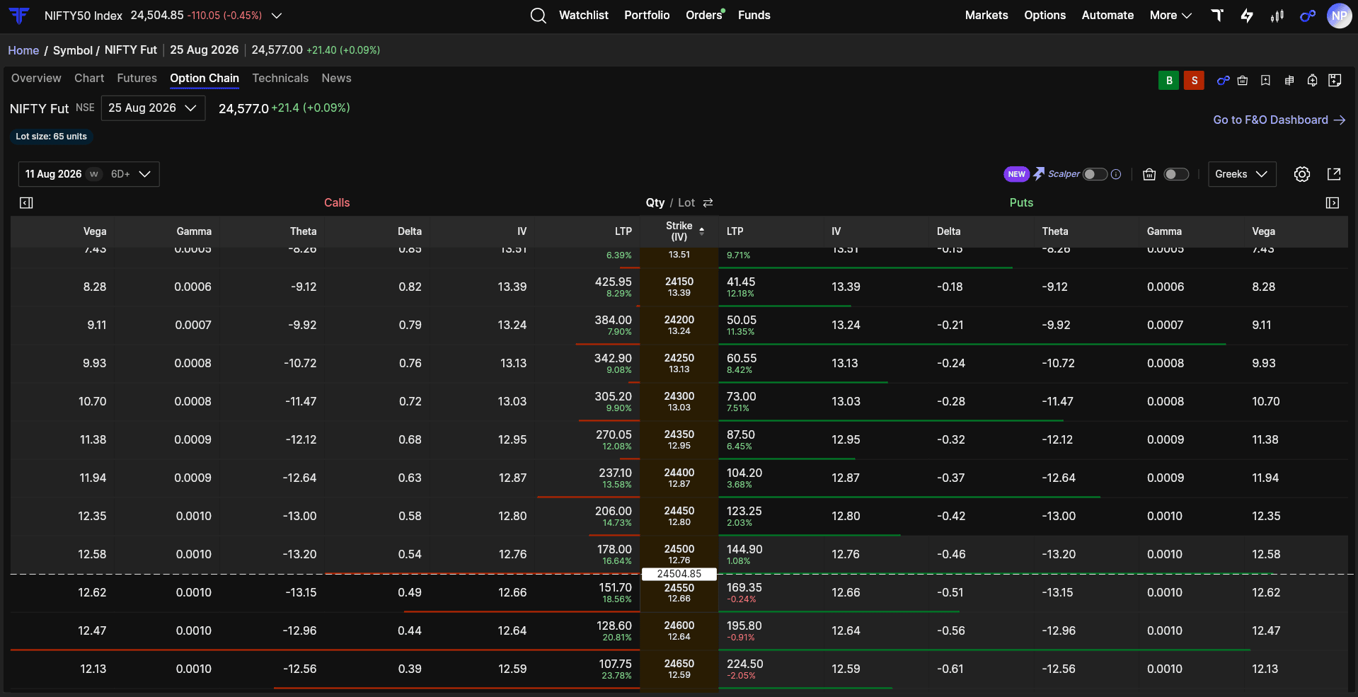Switch to the Overview tab
This screenshot has width=1358, height=697.
(x=36, y=79)
